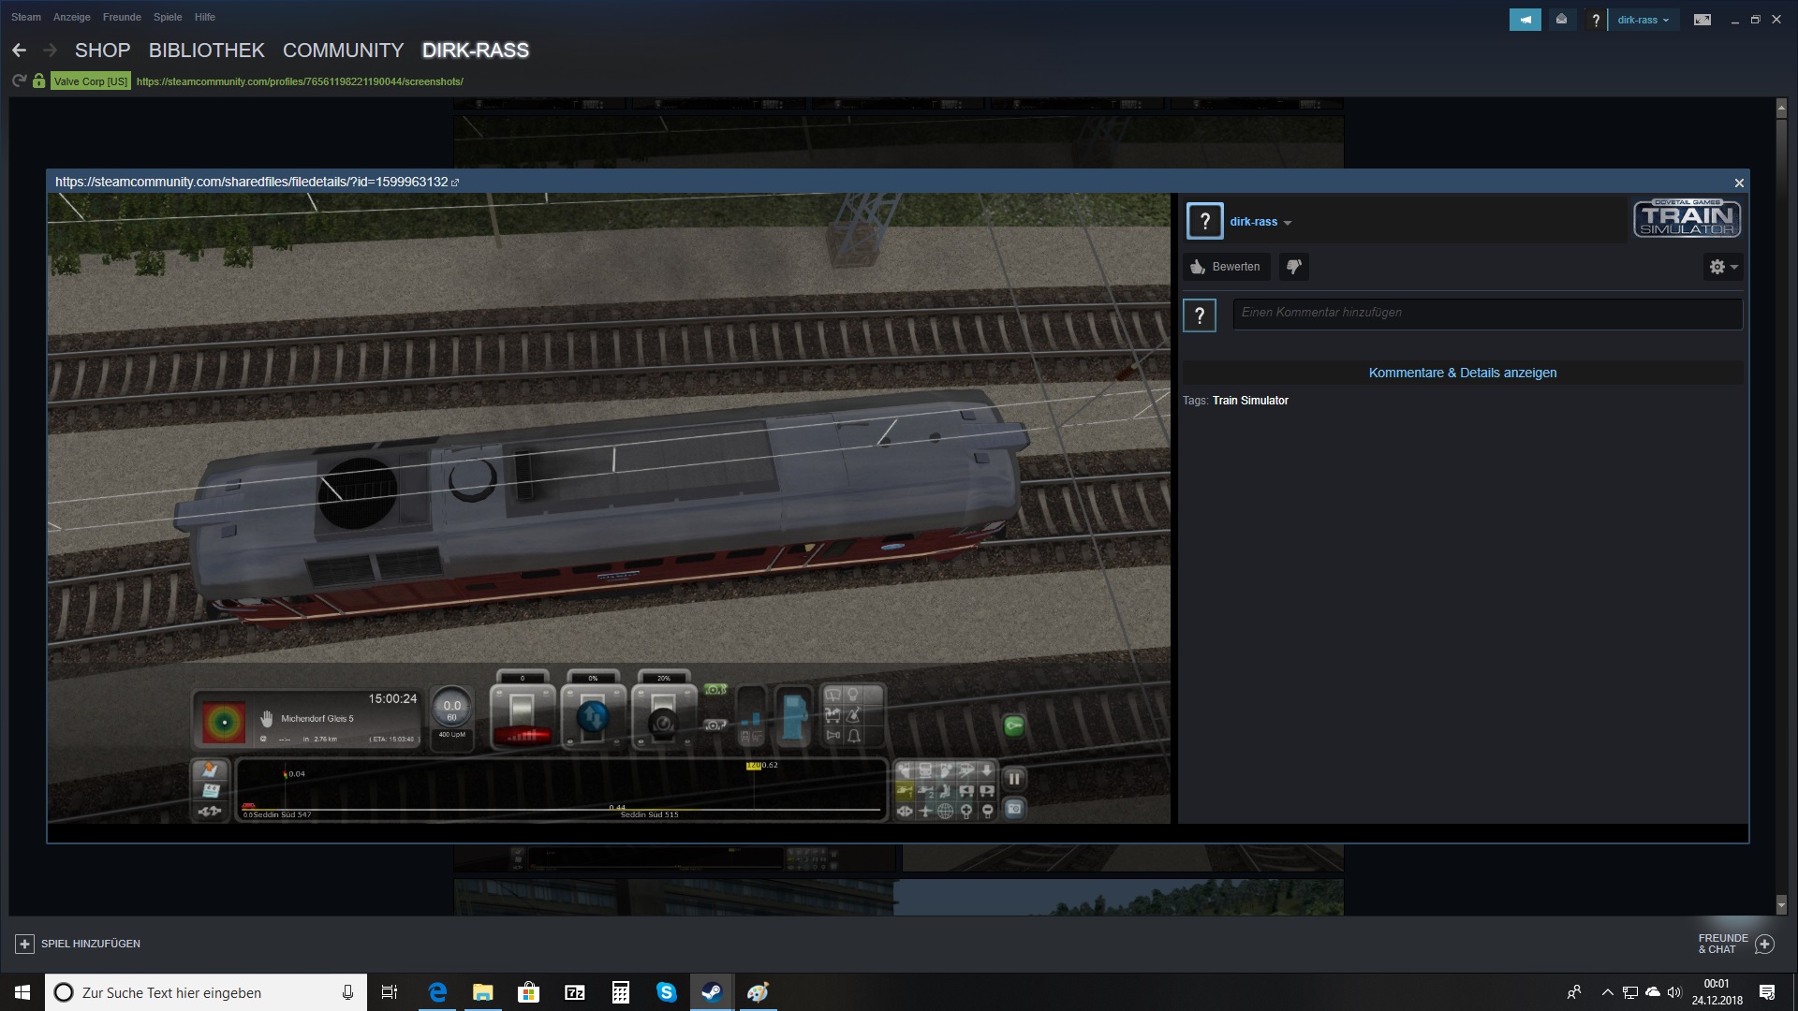This screenshot has height=1011, width=1798.
Task: Click the Train Simulator game logo
Action: pyautogui.click(x=1687, y=219)
